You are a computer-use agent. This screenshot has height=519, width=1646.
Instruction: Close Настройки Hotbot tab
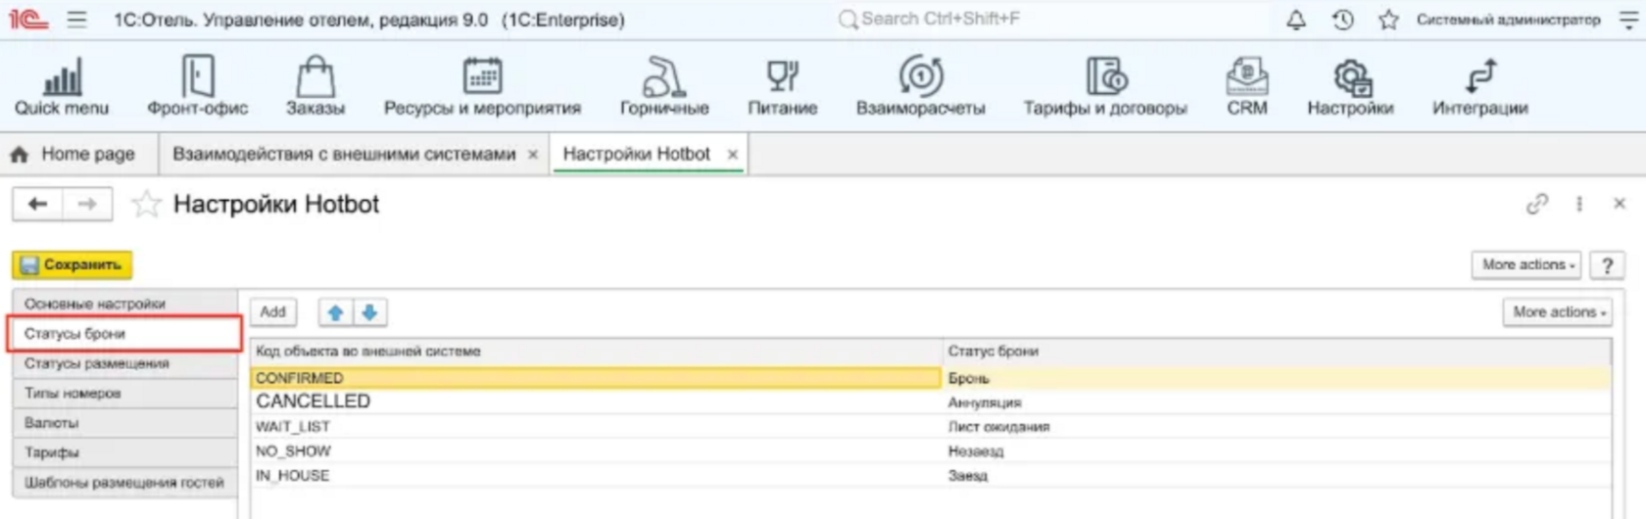(x=732, y=155)
